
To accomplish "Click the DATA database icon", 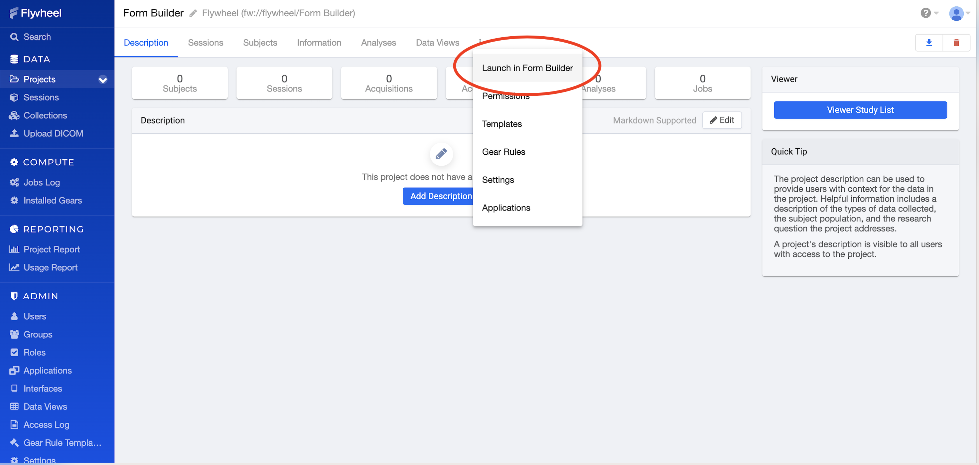I will [14, 59].
